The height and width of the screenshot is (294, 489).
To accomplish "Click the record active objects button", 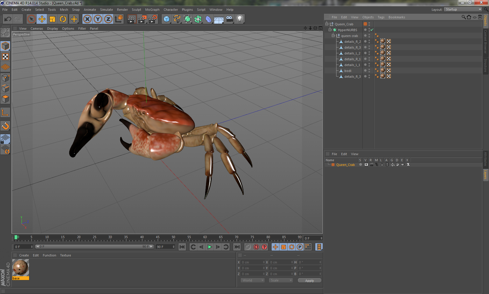I will click(248, 247).
